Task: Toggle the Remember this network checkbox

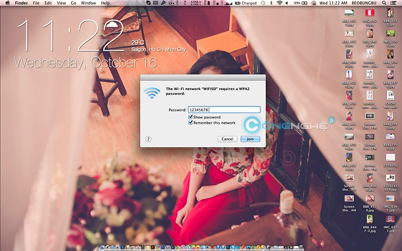Action: coord(190,122)
